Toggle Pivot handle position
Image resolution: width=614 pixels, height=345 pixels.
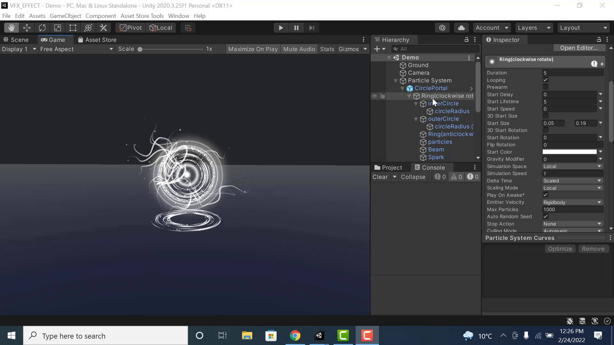[x=130, y=28]
